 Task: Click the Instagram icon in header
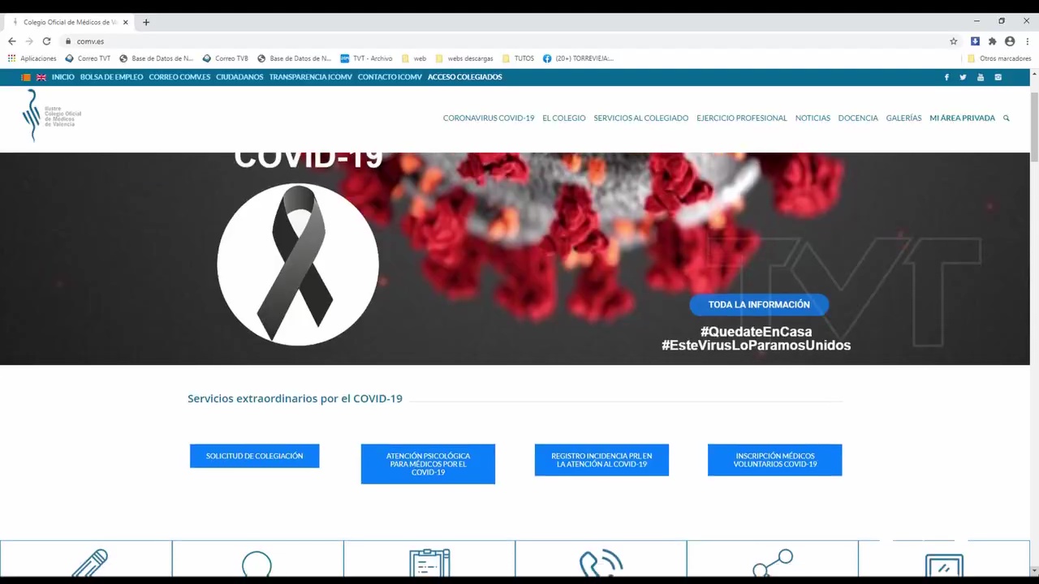pos(998,77)
